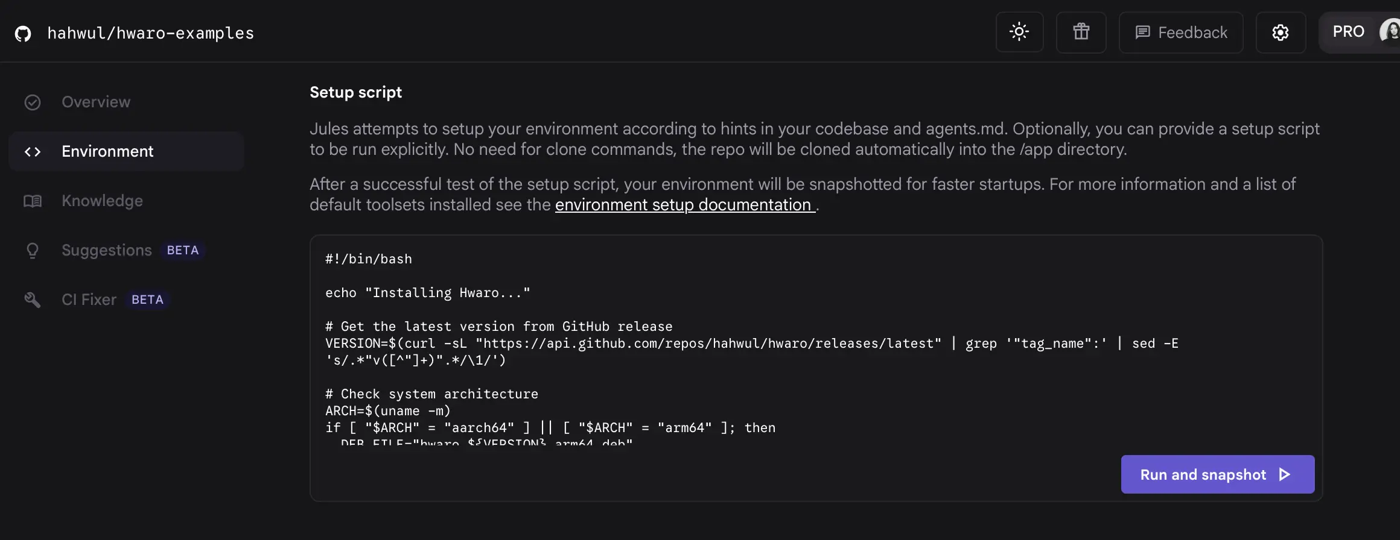The width and height of the screenshot is (1400, 540).
Task: Click the GitHub logo icon
Action: pyautogui.click(x=23, y=34)
